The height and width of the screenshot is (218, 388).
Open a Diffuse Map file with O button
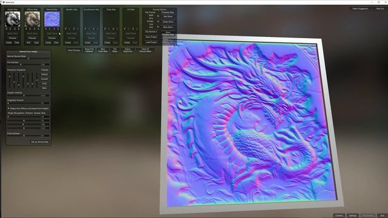[x=35, y=29]
